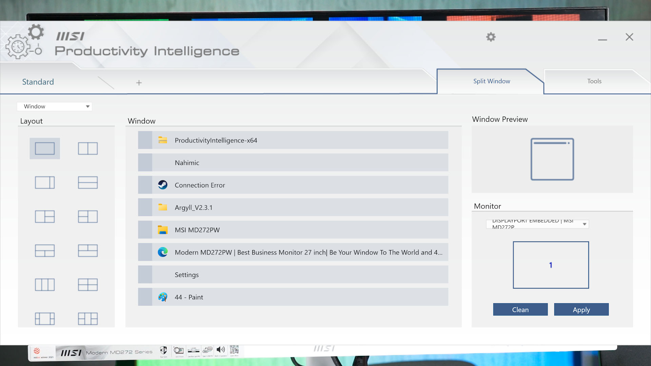
Task: Expand the DisplayPort monitor dropdown
Action: point(537,224)
